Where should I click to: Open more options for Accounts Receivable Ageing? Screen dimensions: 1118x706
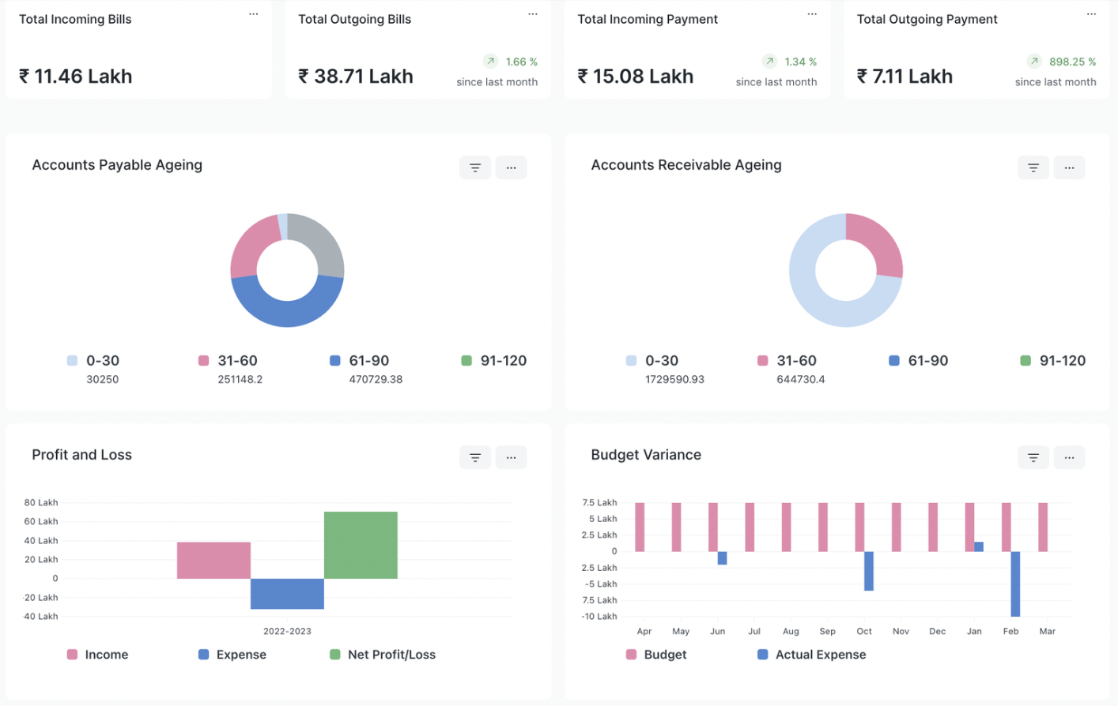click(x=1069, y=167)
